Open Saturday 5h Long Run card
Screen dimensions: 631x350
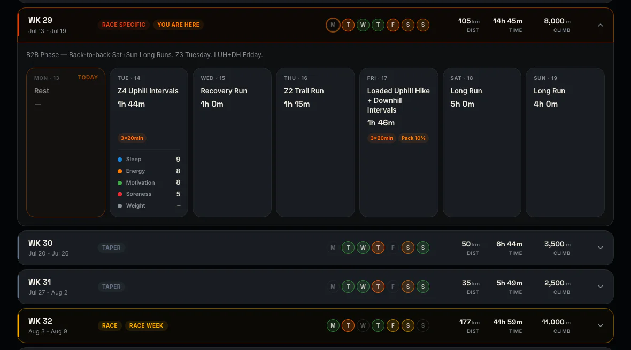(482, 142)
